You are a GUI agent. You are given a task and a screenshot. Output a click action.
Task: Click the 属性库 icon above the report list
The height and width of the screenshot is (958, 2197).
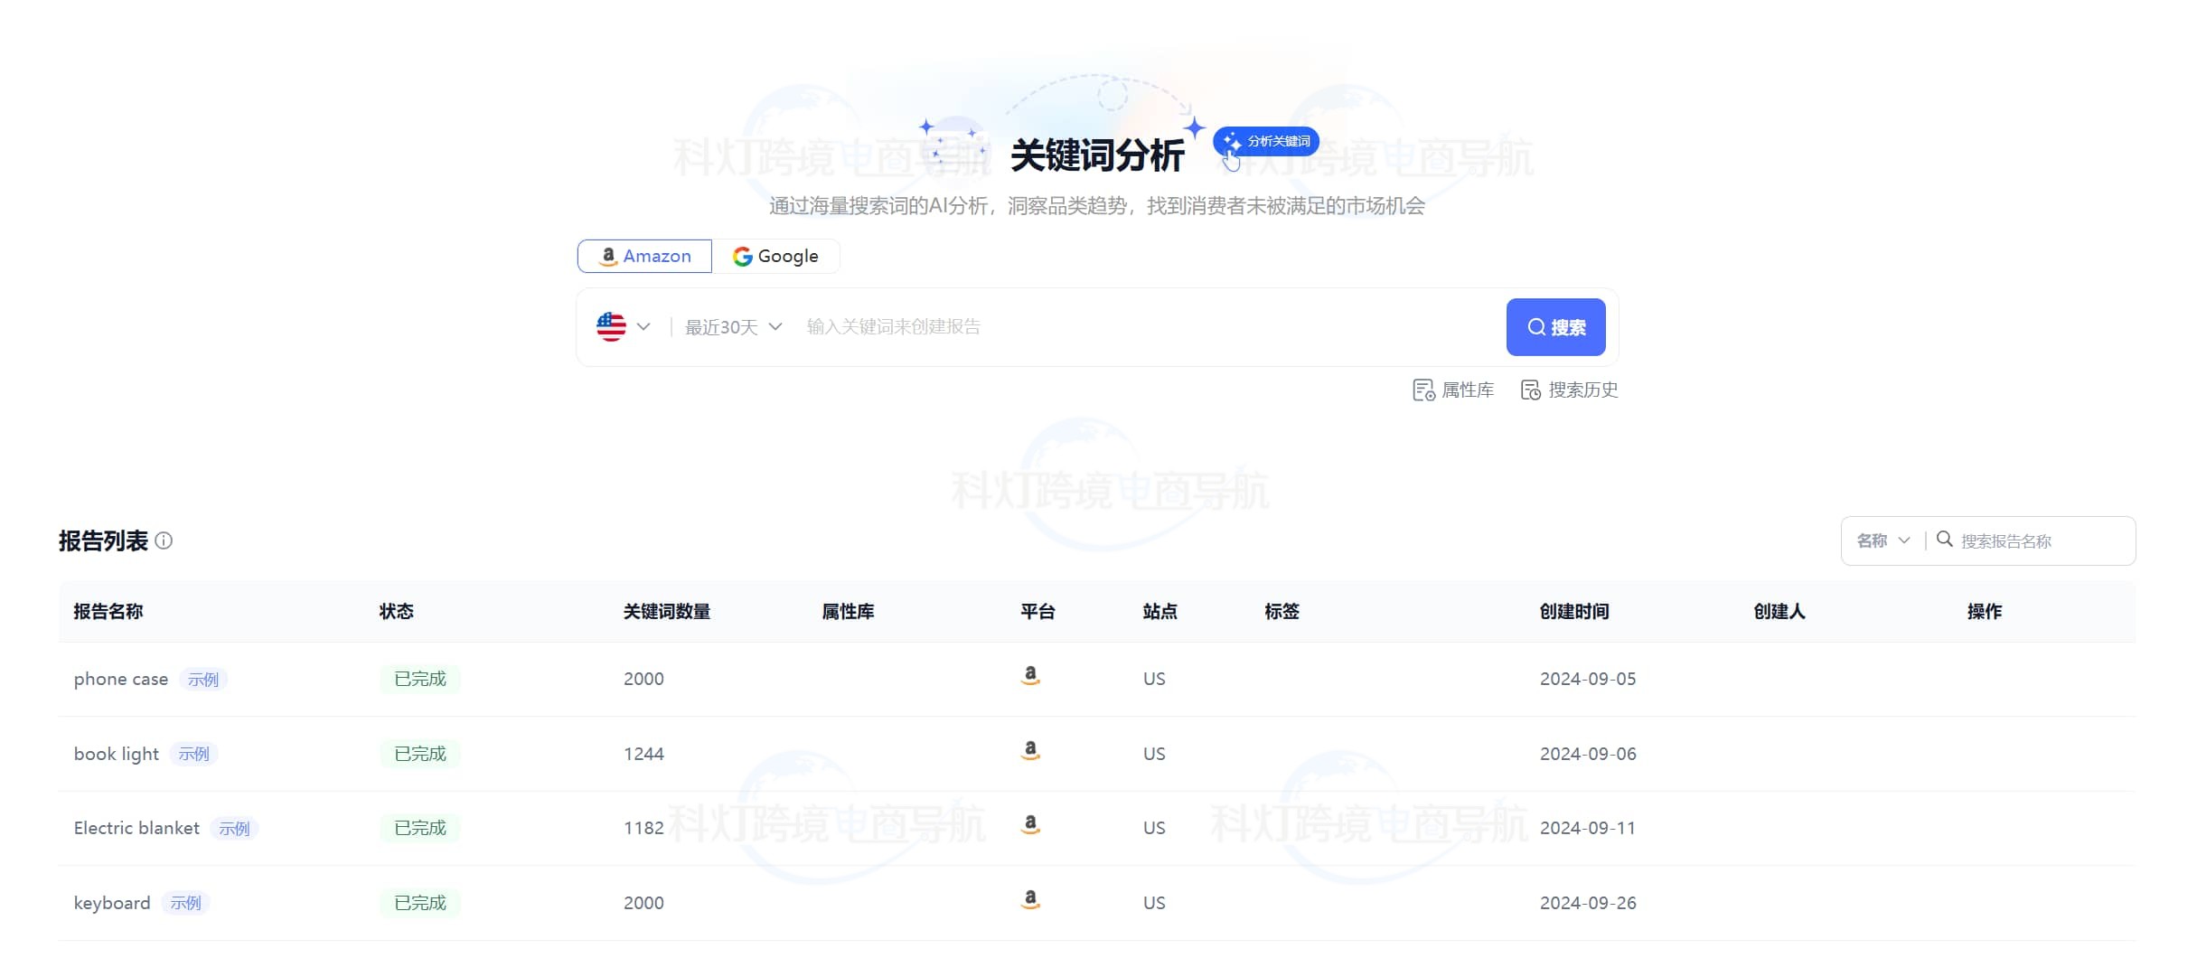(1424, 390)
